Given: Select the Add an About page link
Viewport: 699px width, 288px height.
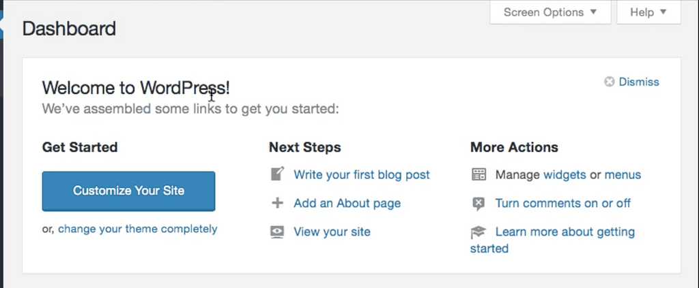Looking at the screenshot, I should (x=347, y=204).
